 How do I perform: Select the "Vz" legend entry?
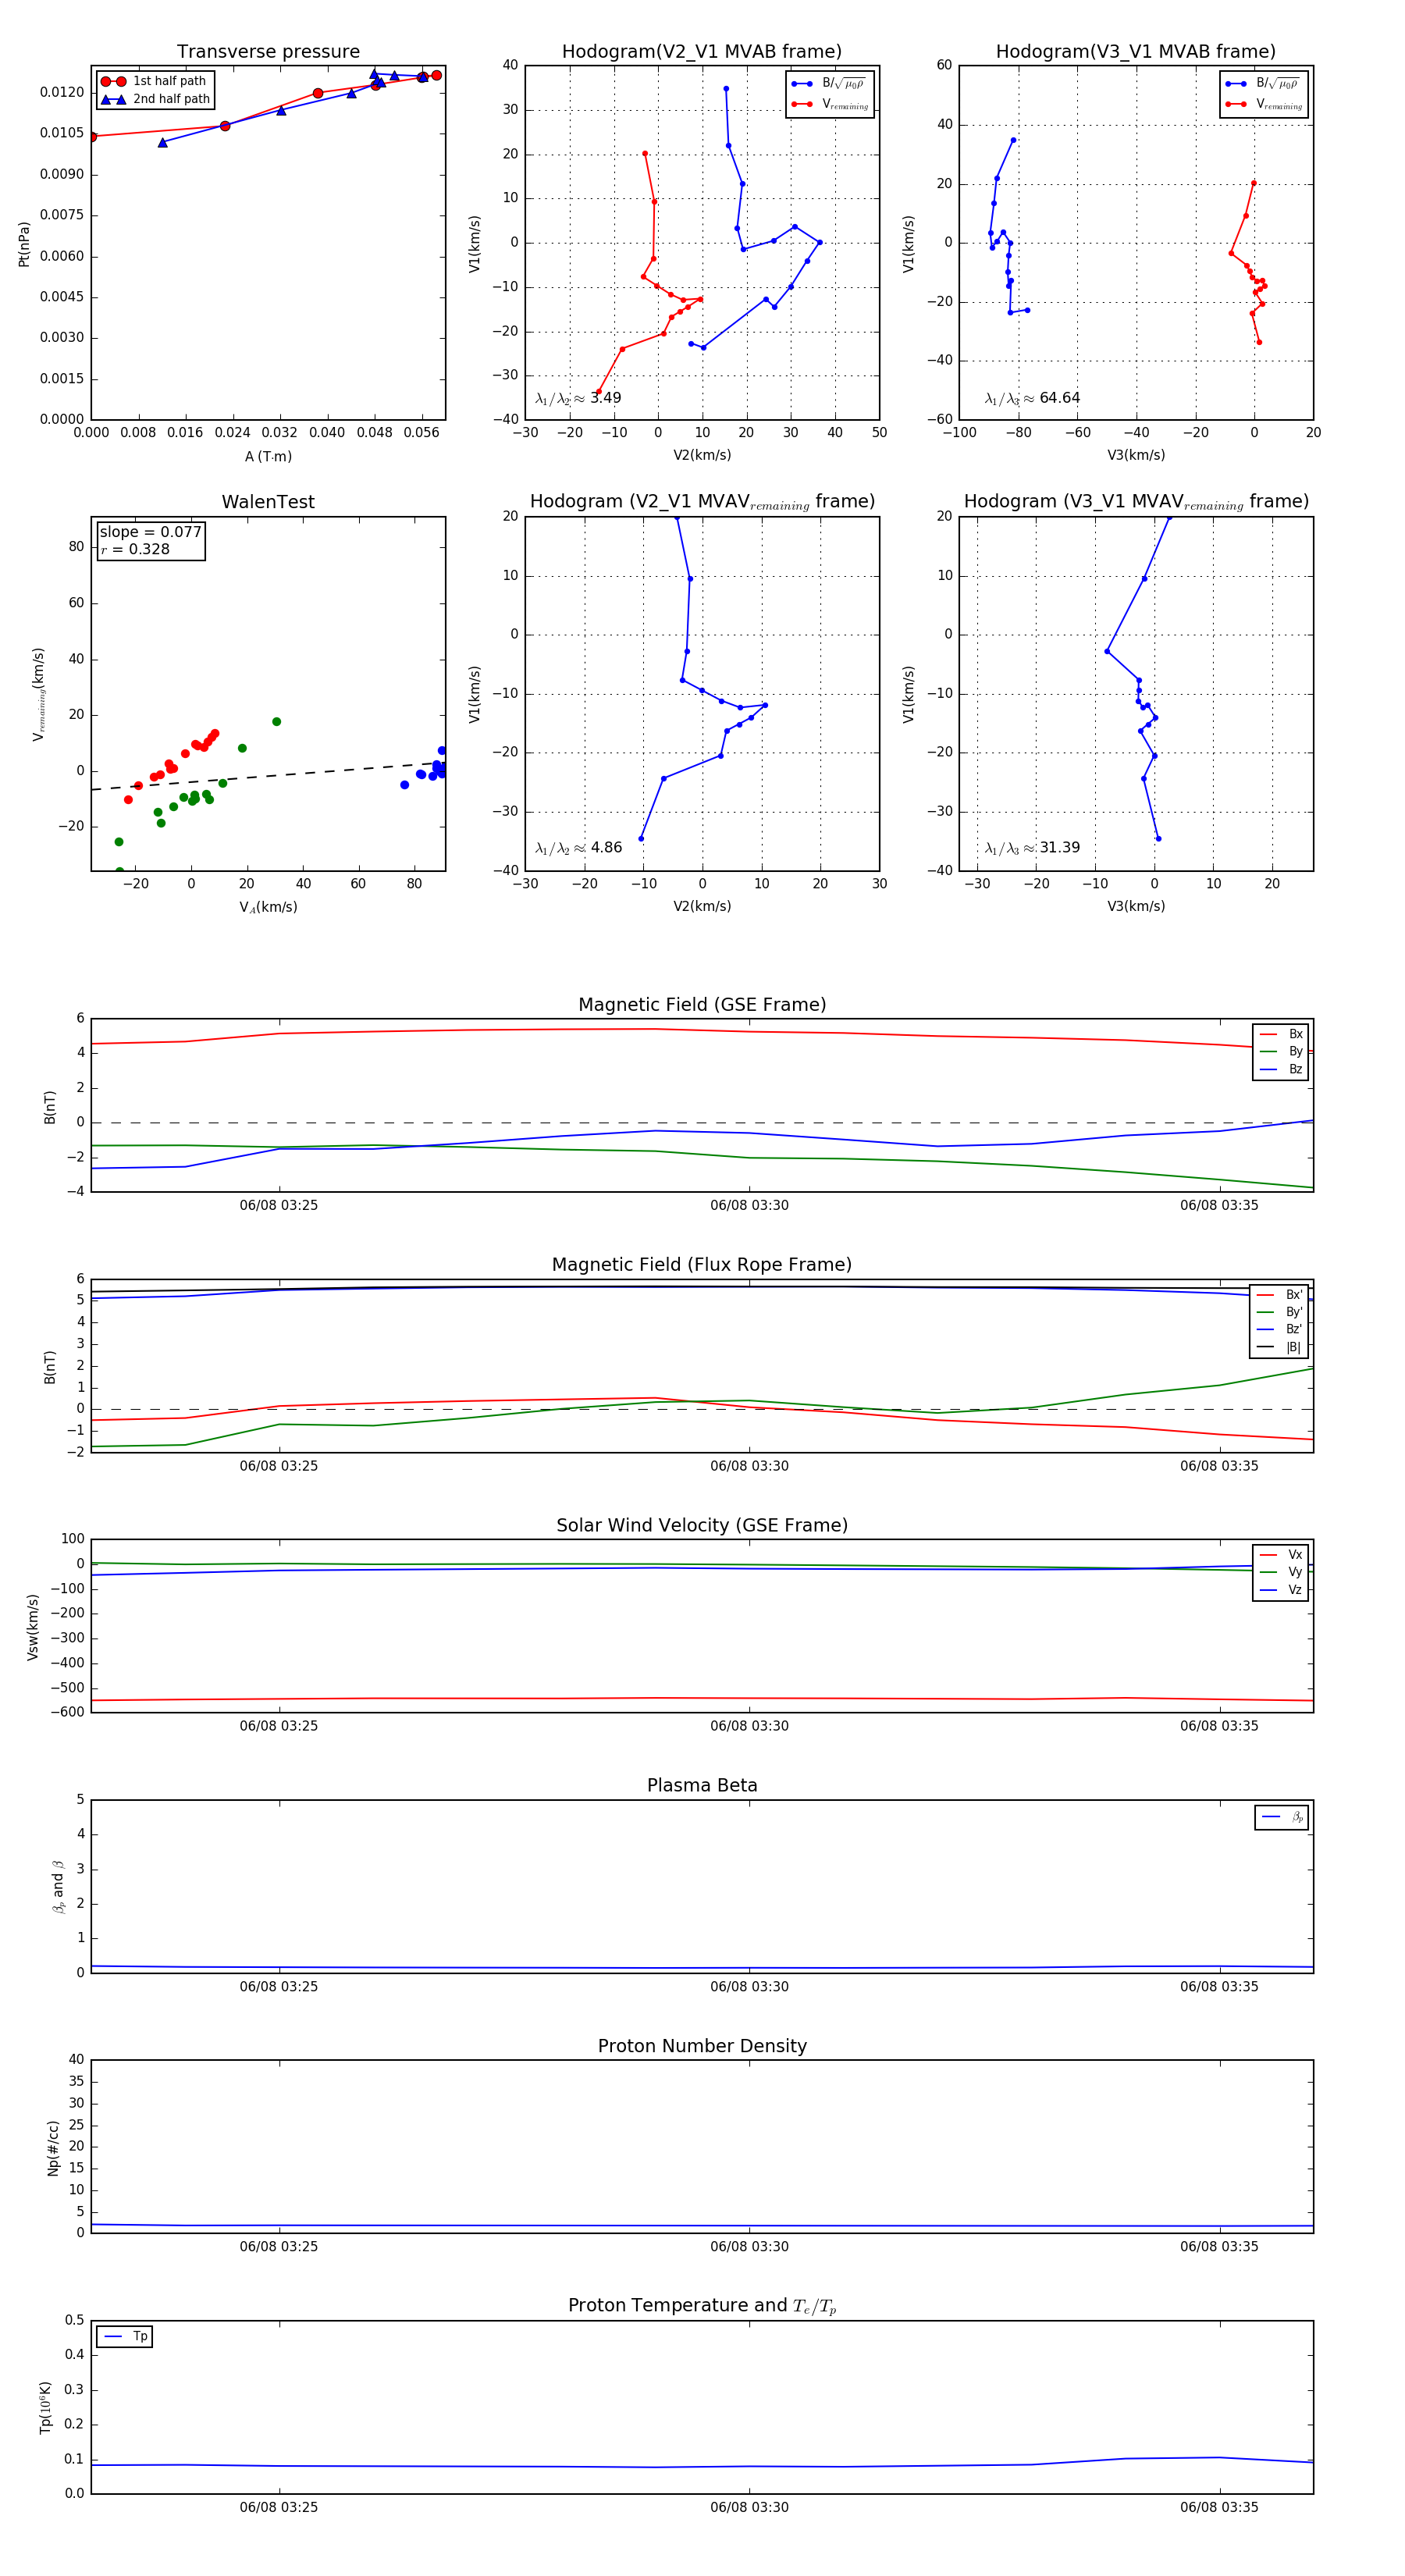click(1281, 1590)
